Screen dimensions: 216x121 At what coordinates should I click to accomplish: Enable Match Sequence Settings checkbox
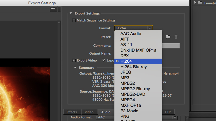click(x=74, y=20)
